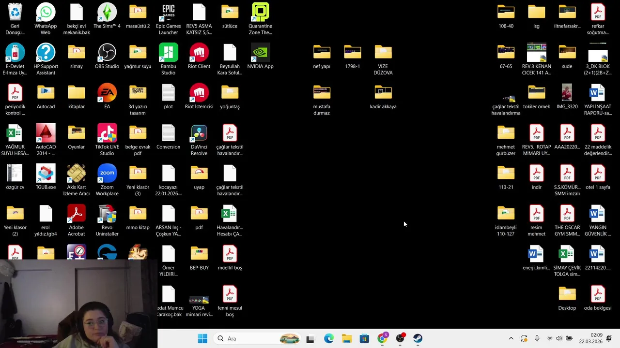Open the EA app shortcut
The width and height of the screenshot is (620, 348).
point(107,92)
